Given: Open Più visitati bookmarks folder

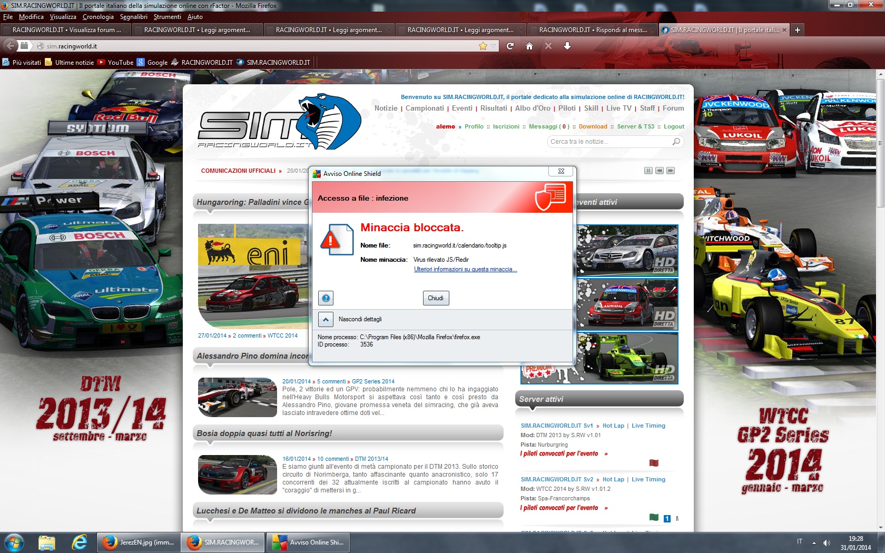Looking at the screenshot, I should click(x=22, y=62).
